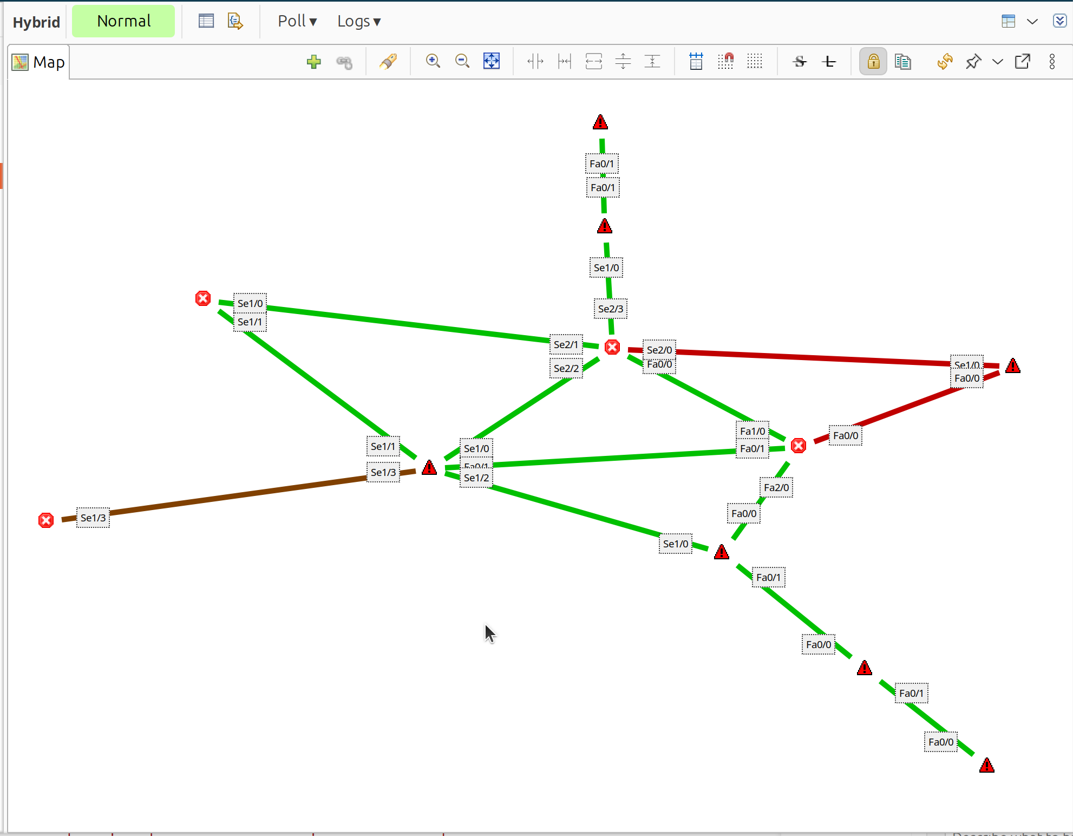This screenshot has width=1073, height=836.
Task: Click the green plus add device icon
Action: tap(313, 62)
